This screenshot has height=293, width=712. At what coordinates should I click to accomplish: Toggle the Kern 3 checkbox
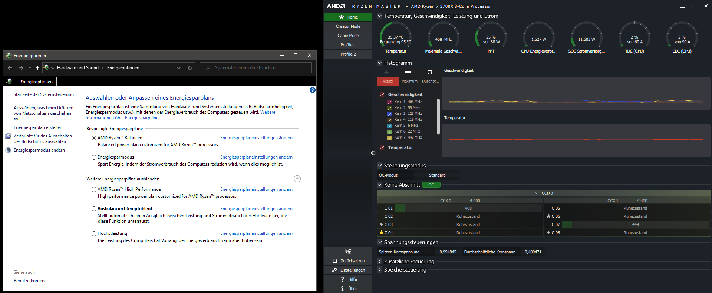(389, 114)
